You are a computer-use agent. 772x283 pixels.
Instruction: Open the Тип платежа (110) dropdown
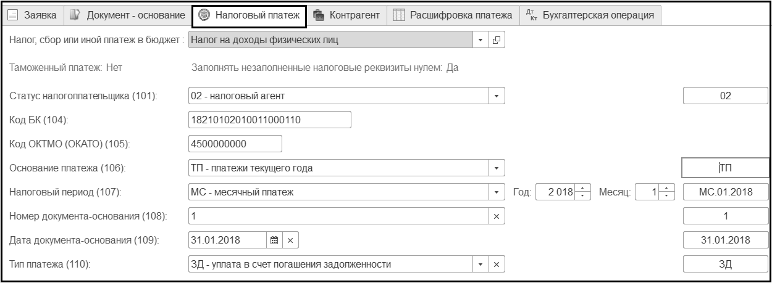click(482, 265)
